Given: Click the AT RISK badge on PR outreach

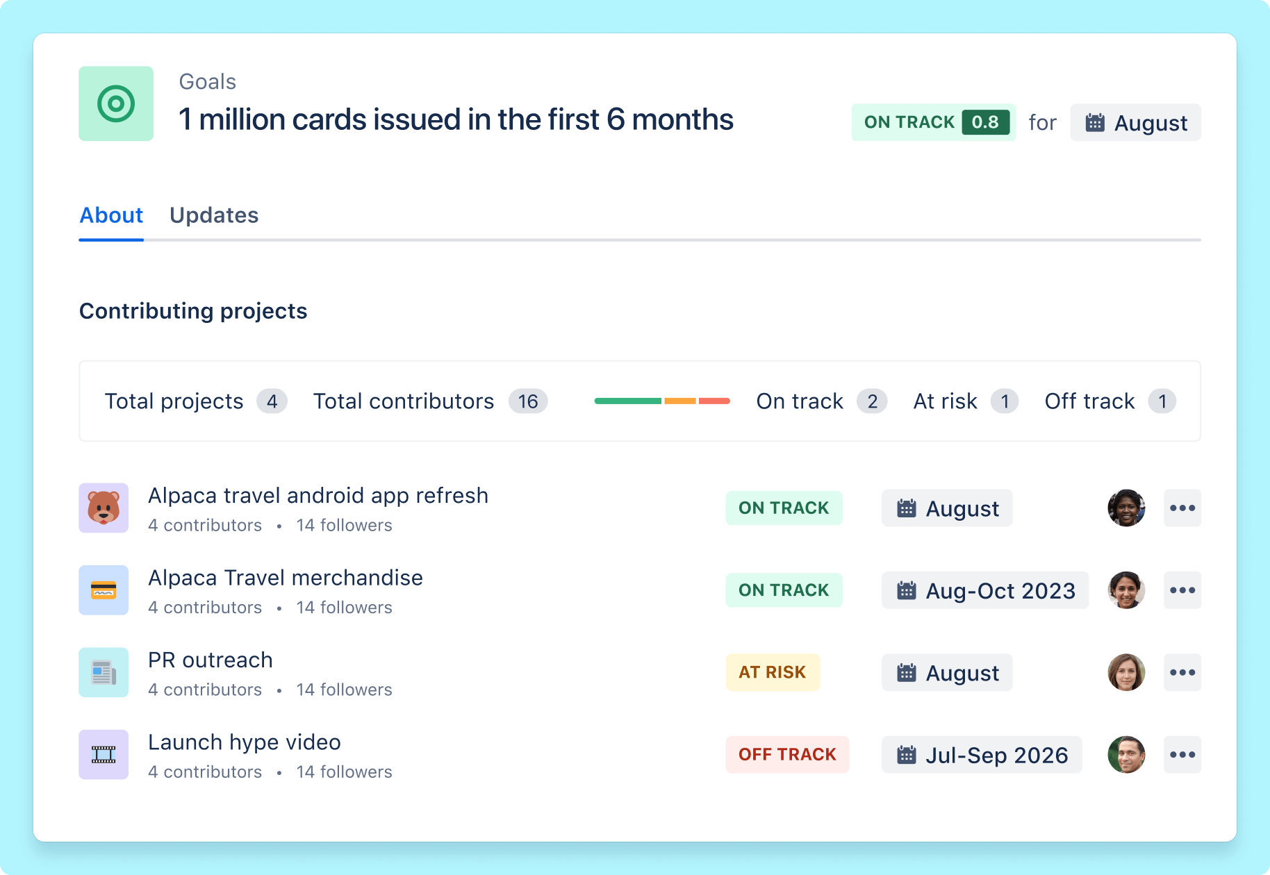Looking at the screenshot, I should (773, 672).
